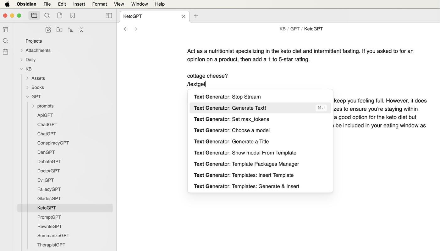Create a new folder in explorer

(x=59, y=29)
